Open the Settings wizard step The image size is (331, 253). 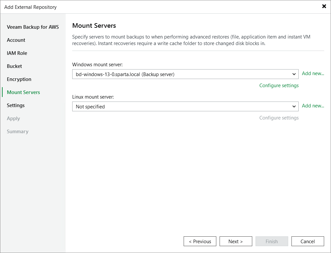click(15, 105)
